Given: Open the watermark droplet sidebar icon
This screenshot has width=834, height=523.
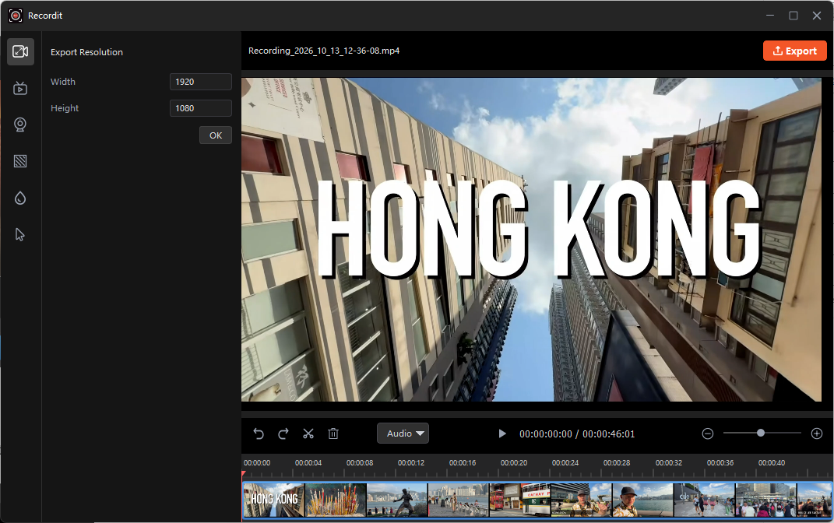Looking at the screenshot, I should 20,198.
